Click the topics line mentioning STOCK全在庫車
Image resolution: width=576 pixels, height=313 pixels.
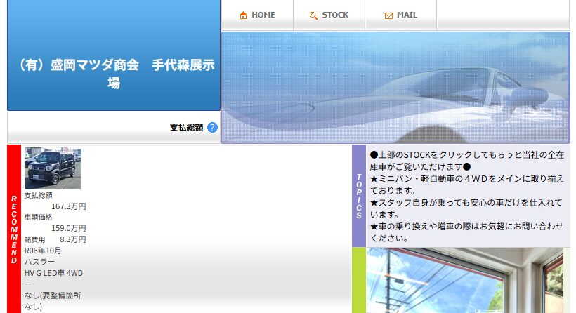tap(466, 161)
